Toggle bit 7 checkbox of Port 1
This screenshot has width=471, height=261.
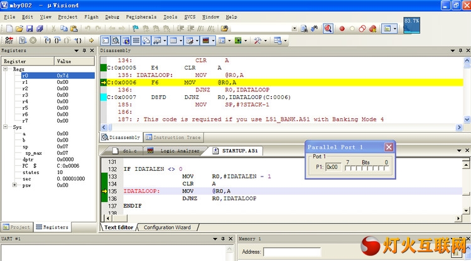tap(347, 168)
